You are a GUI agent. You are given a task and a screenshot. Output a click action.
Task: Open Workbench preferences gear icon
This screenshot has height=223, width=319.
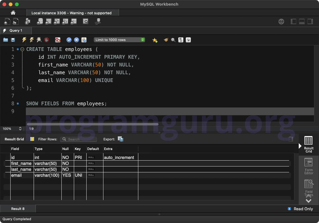pyautogui.click(x=281, y=21)
